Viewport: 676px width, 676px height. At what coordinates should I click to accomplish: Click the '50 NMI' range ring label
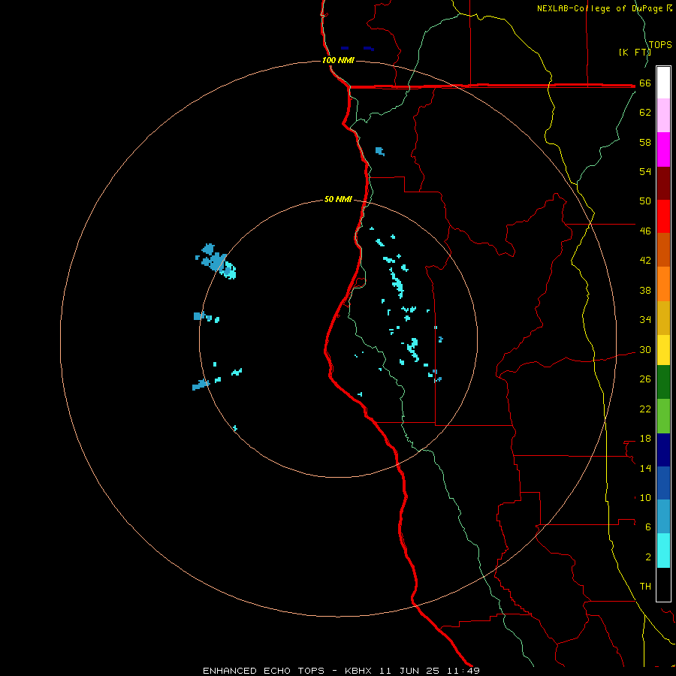[338, 199]
